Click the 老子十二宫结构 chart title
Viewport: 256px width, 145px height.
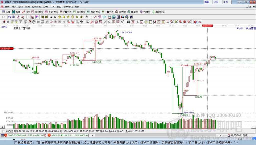[22, 28]
